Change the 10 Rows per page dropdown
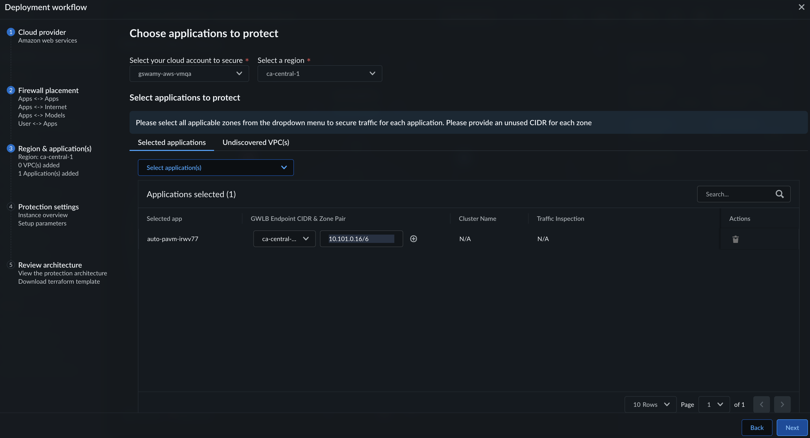The image size is (810, 438). tap(650, 404)
